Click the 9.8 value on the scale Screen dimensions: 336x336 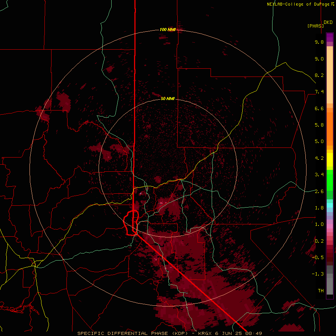(x=319, y=42)
